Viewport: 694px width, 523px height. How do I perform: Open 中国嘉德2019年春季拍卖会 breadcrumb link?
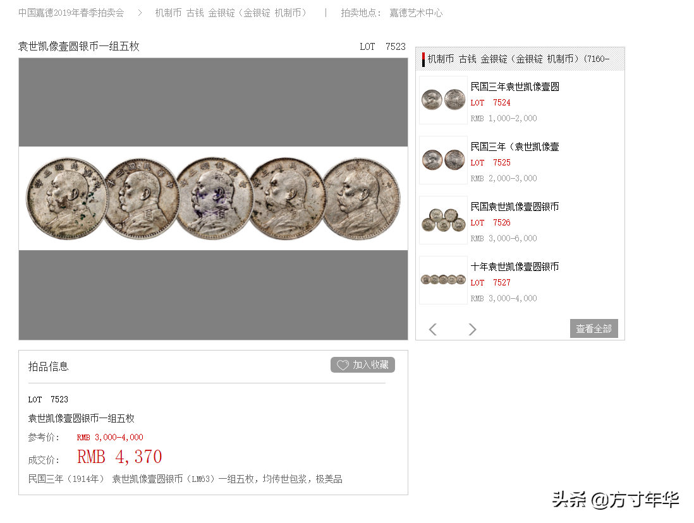(71, 13)
